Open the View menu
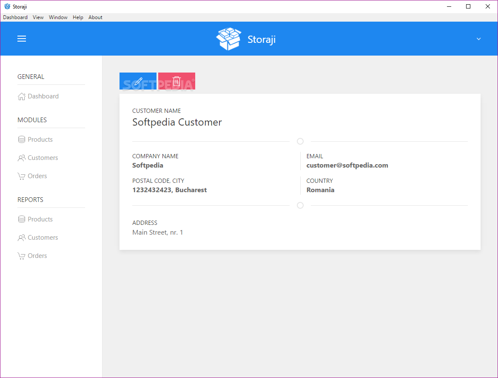 click(x=38, y=17)
